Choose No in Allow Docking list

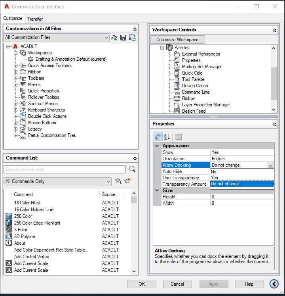pos(242,171)
